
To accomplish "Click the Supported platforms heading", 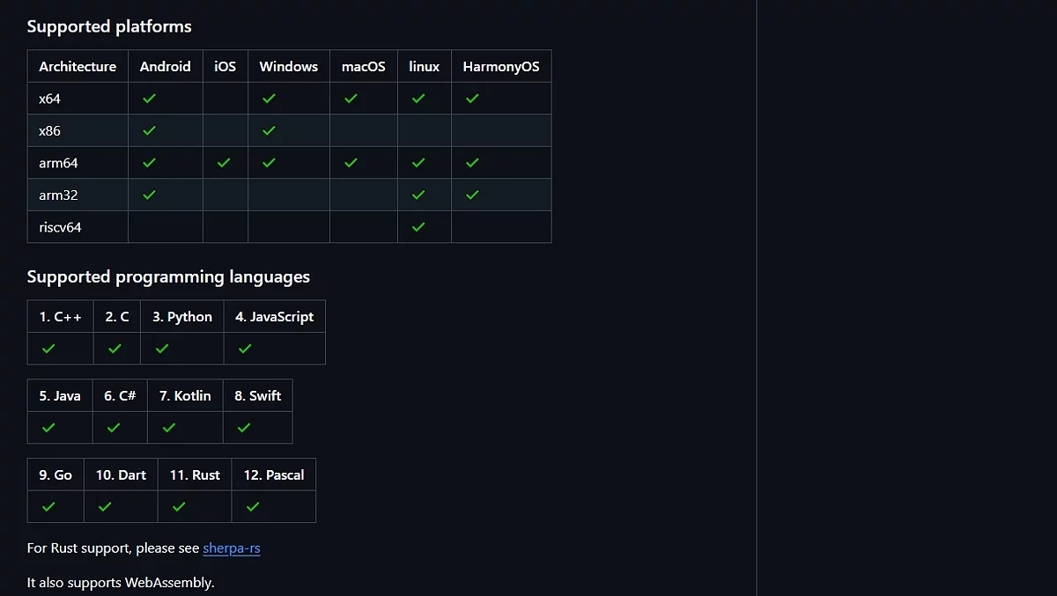I will [109, 26].
